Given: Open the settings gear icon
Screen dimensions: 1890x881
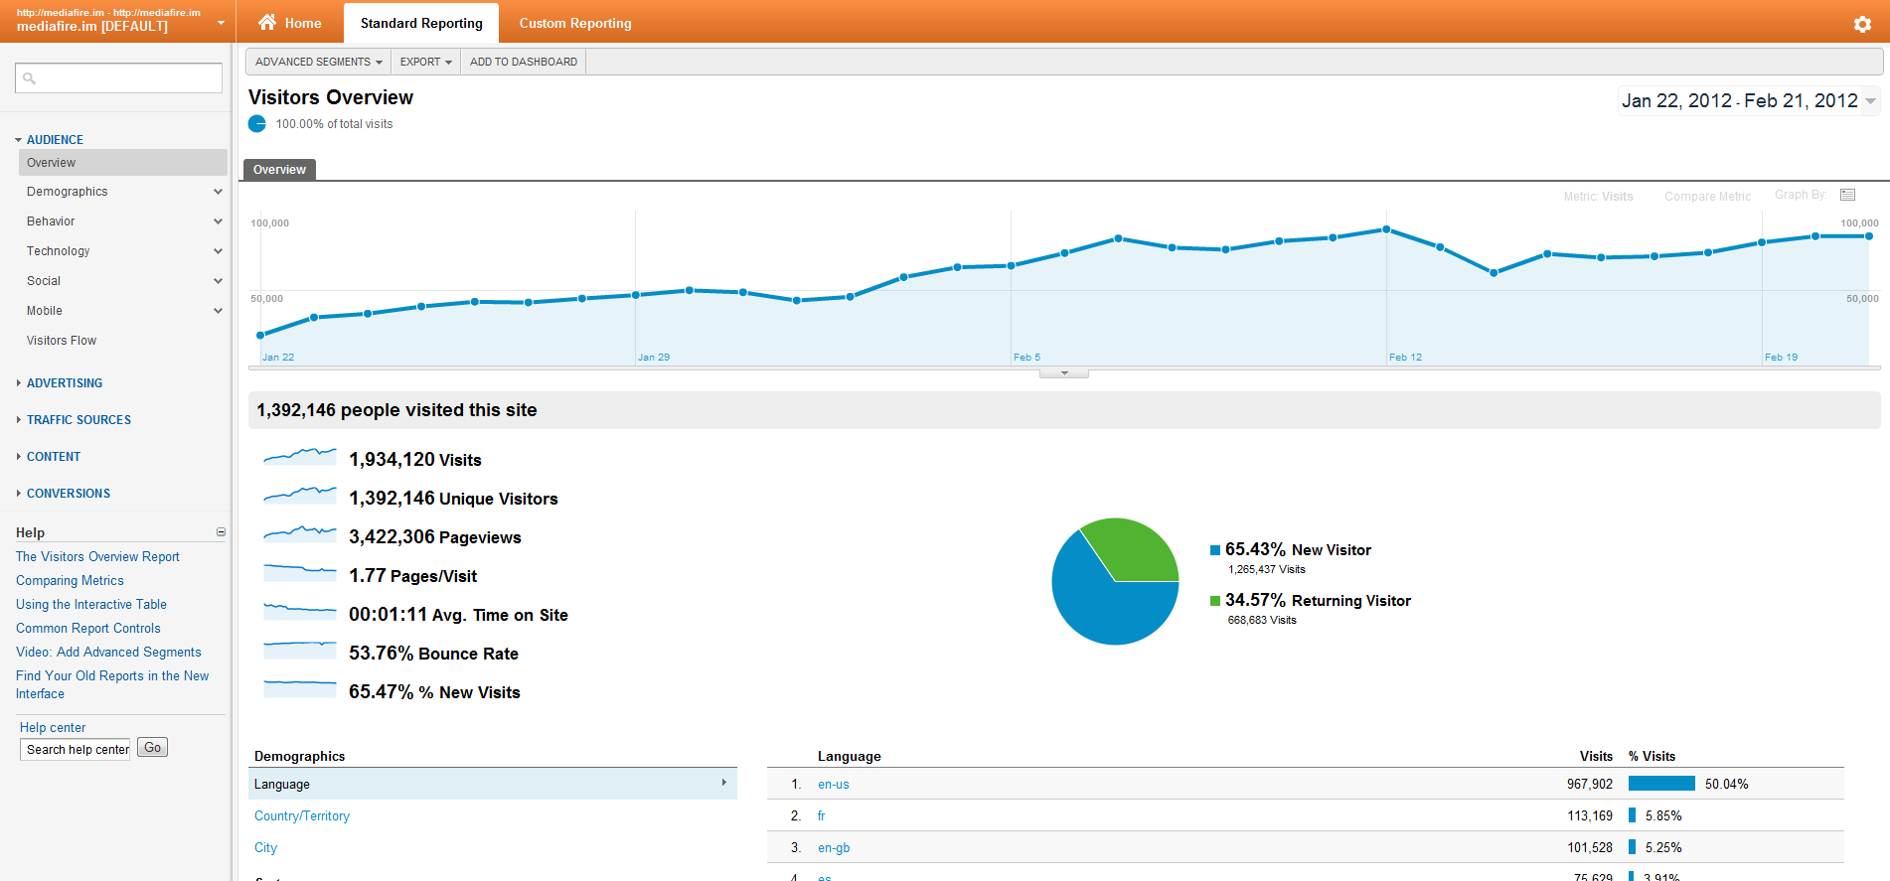Looking at the screenshot, I should pos(1862,24).
